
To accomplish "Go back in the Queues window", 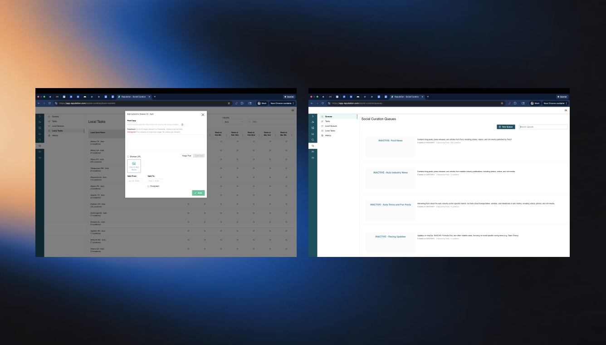I will tap(312, 103).
